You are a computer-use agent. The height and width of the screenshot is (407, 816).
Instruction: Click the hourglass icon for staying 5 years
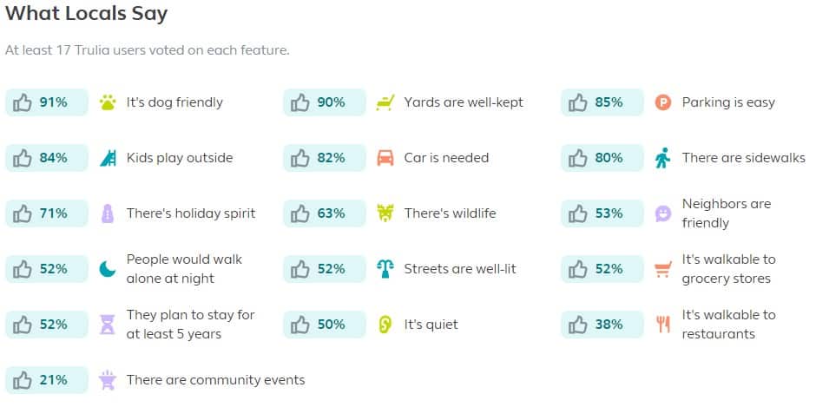click(108, 325)
